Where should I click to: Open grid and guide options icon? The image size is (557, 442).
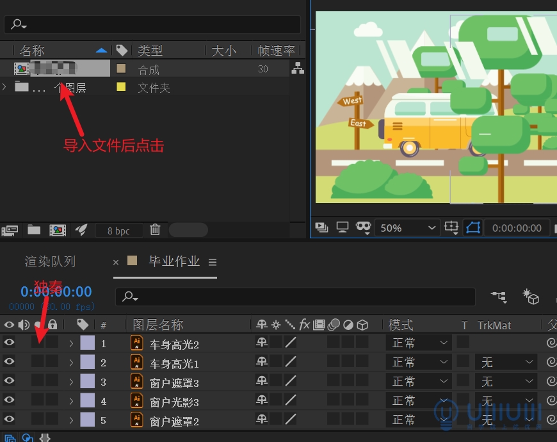pyautogui.click(x=451, y=227)
